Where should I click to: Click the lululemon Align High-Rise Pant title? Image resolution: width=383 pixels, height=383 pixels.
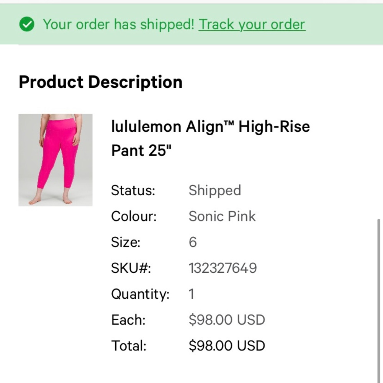coord(210,138)
